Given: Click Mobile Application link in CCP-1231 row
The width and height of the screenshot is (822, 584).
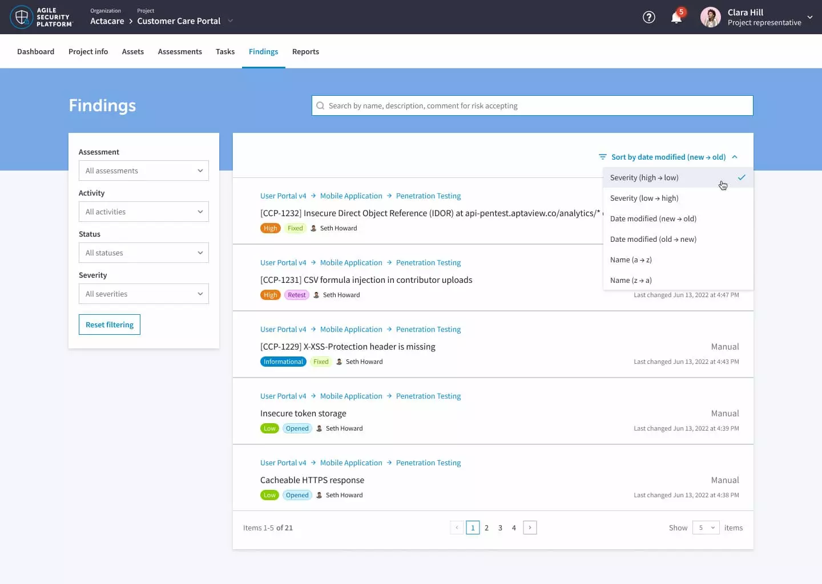Looking at the screenshot, I should tap(351, 262).
